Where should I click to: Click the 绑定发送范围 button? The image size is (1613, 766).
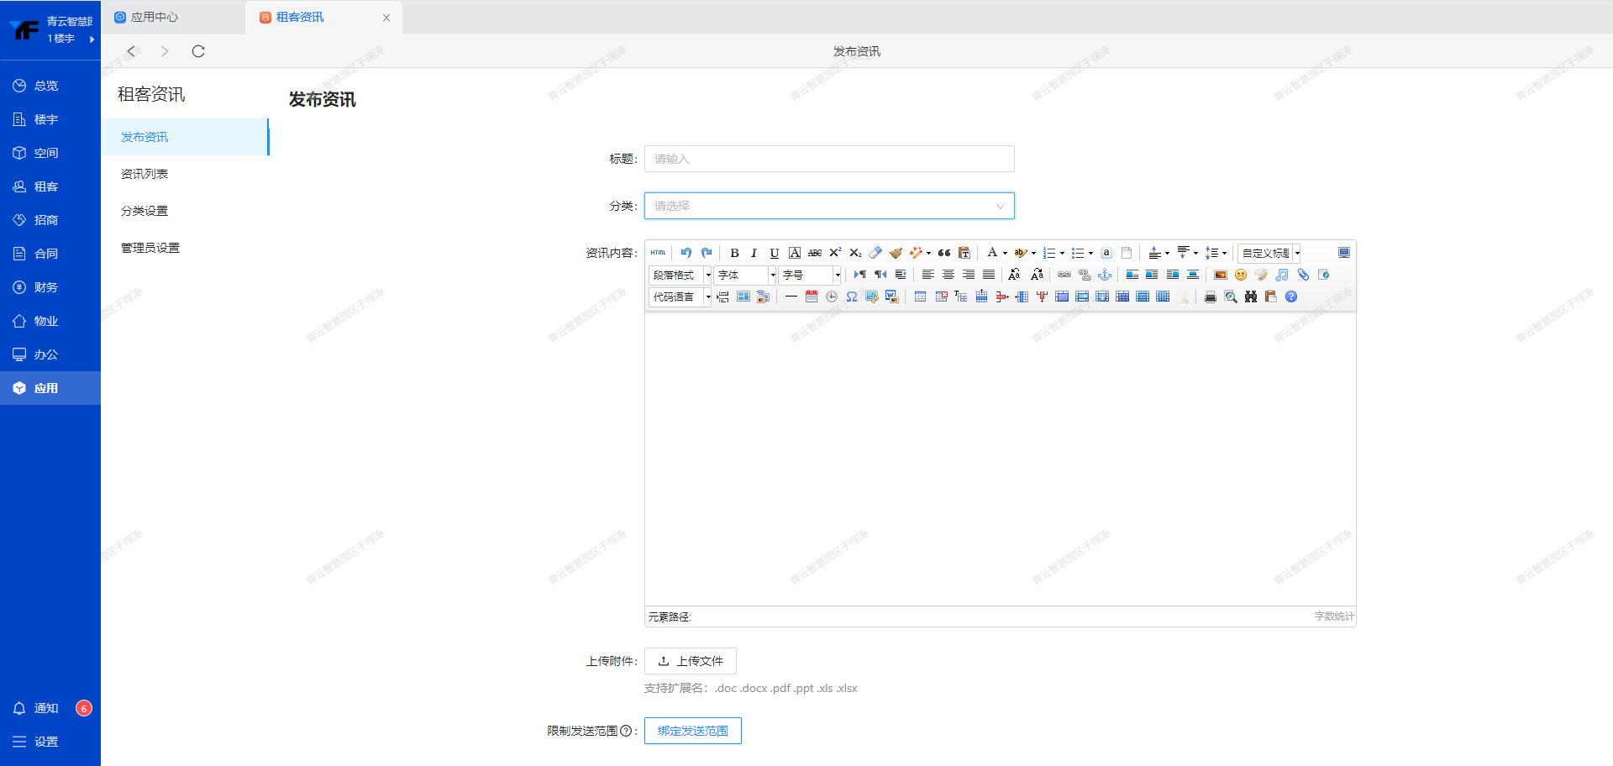pyautogui.click(x=692, y=731)
